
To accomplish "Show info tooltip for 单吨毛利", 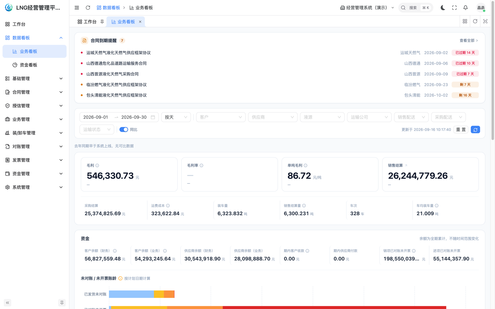I will tap(305, 166).
